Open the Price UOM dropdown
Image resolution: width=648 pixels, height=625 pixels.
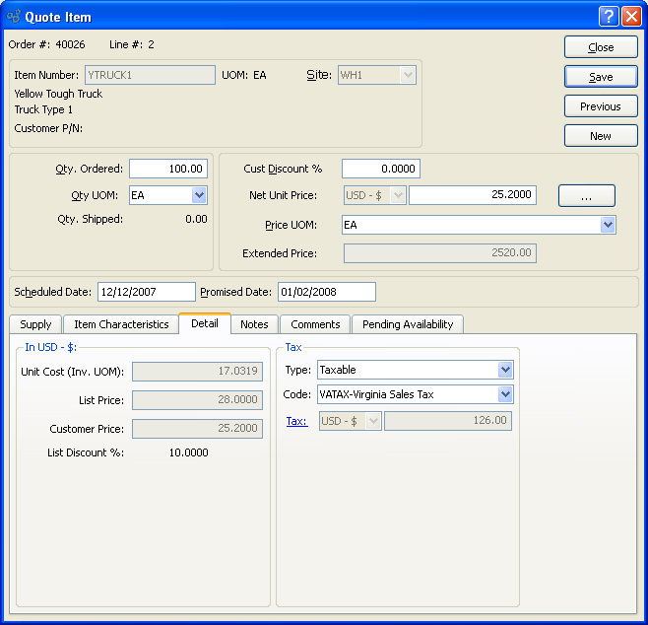[607, 225]
